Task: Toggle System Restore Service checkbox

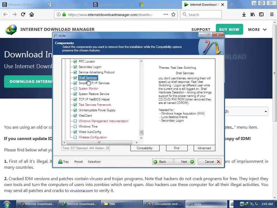Action: click(x=75, y=94)
